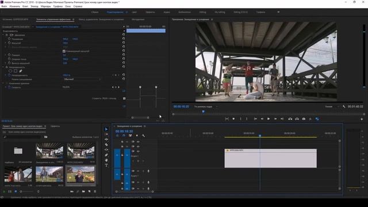Open the Клип menu
Viewport: 368px width, 207px height.
point(25,6)
